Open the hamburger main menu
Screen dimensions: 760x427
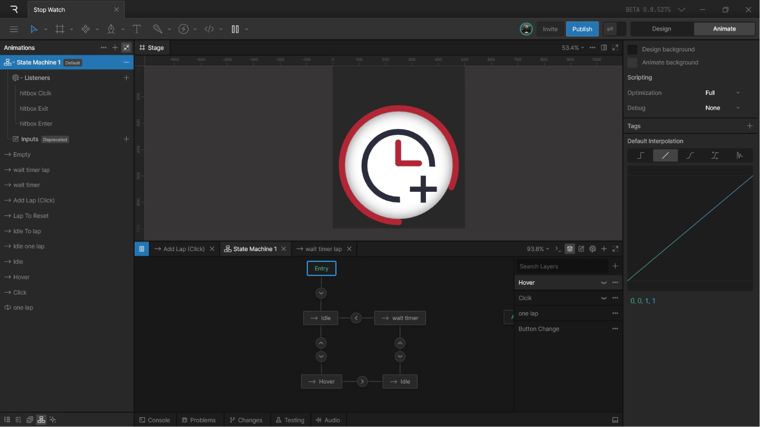pyautogui.click(x=14, y=29)
